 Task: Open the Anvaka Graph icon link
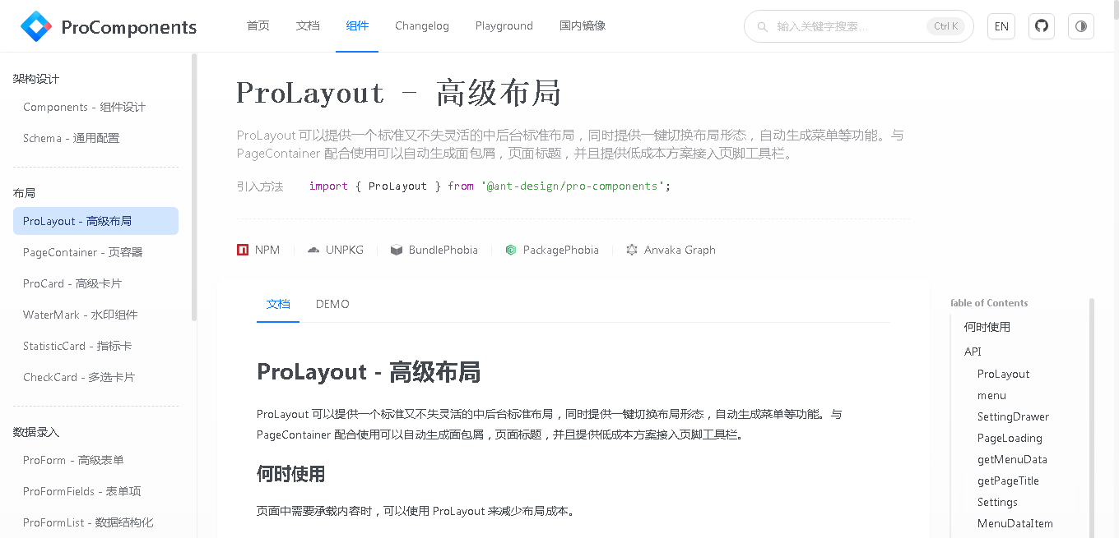pos(632,250)
